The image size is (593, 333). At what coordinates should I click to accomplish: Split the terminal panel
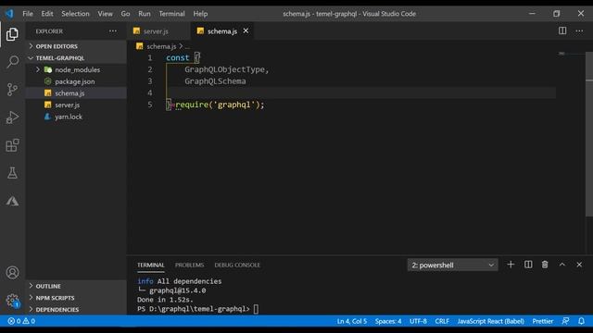pos(528,265)
